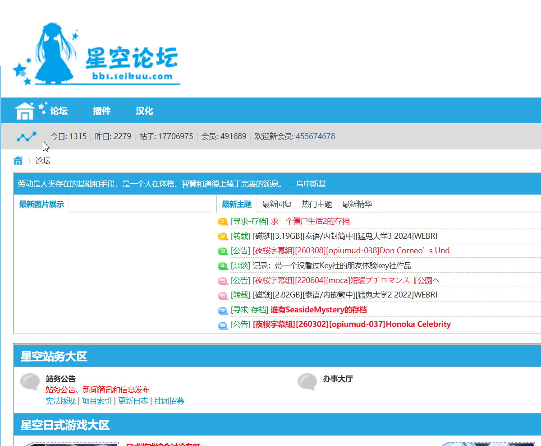The width and height of the screenshot is (541, 446).
Task: Click the small blue home breadcrumb icon
Action: coord(18,161)
